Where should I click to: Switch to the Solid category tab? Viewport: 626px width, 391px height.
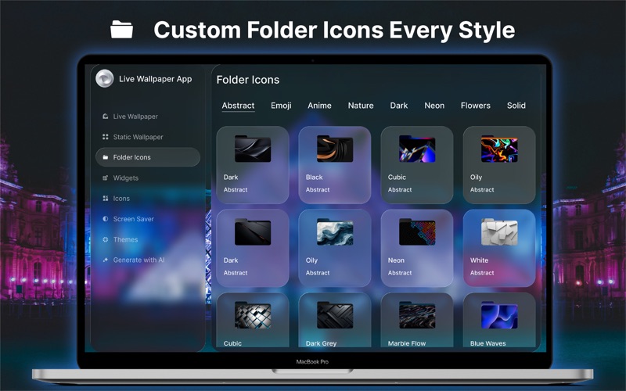[x=516, y=106]
